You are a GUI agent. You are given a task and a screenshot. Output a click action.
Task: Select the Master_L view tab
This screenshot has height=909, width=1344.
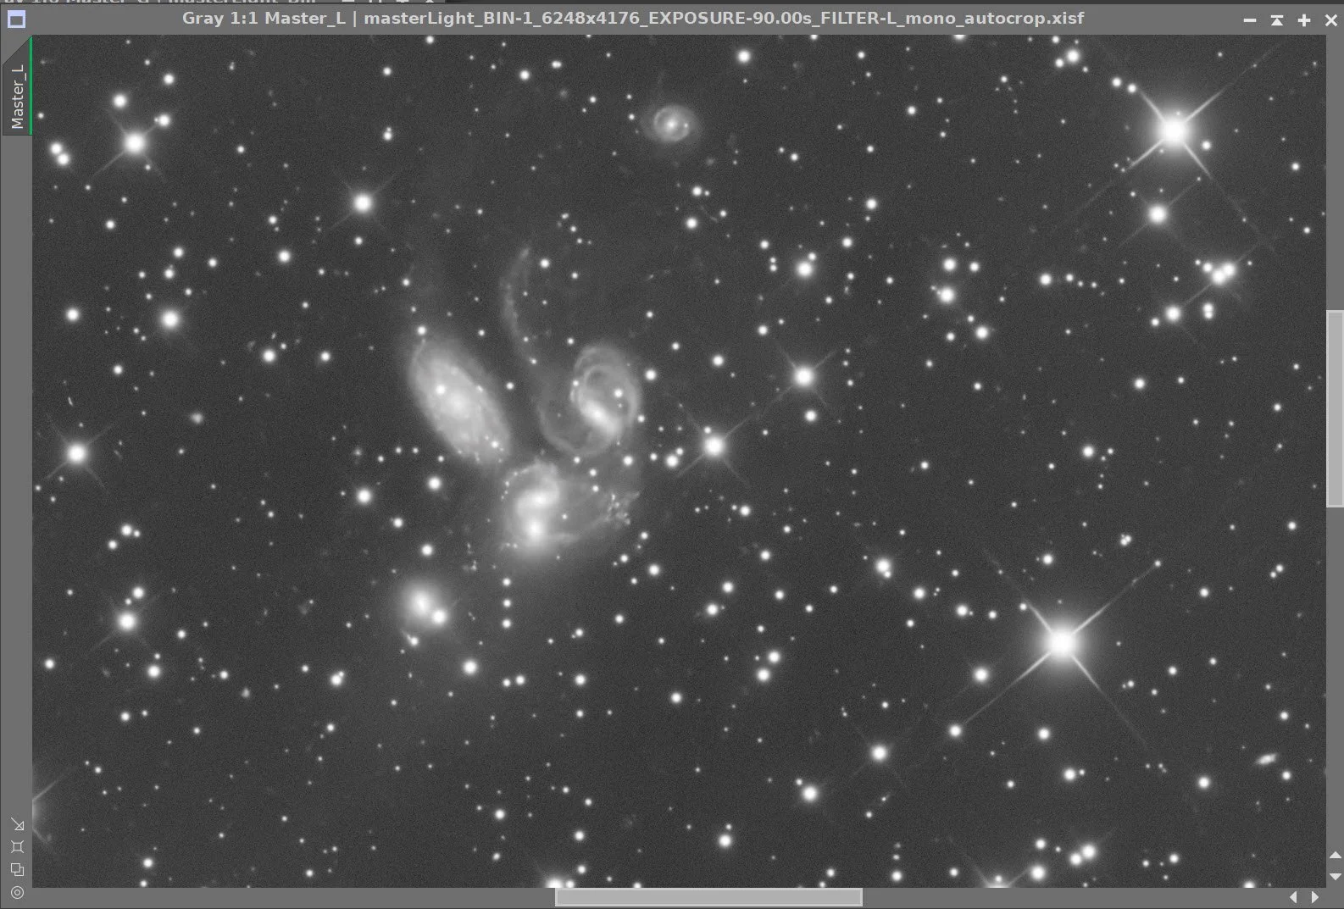tap(17, 86)
